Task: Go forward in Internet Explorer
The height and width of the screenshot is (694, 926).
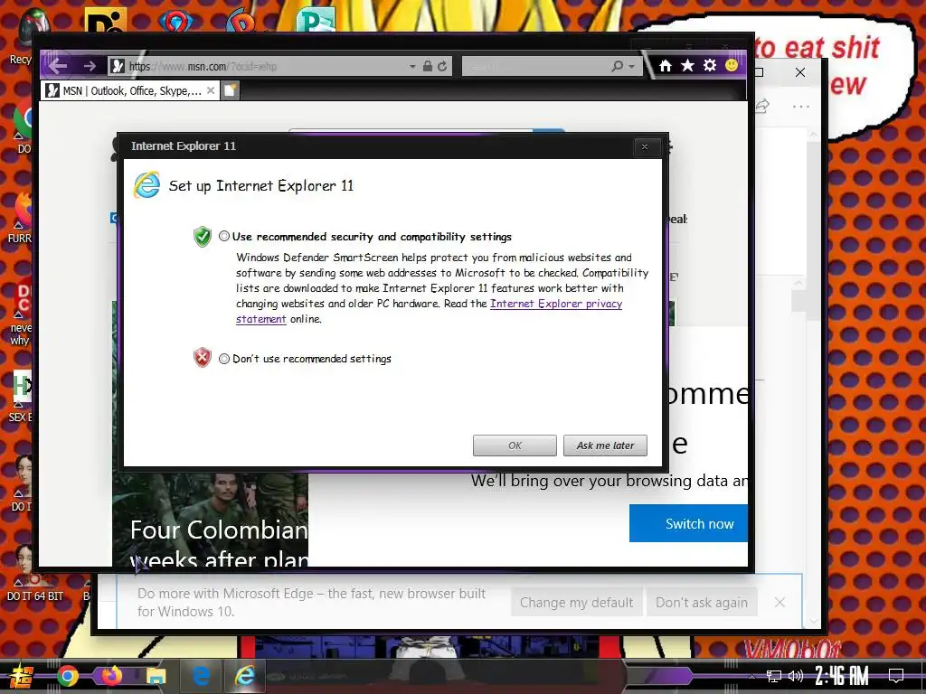Action: point(90,66)
